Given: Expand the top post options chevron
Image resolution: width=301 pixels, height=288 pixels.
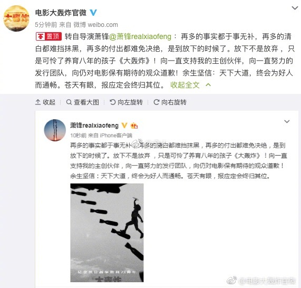Looking at the screenshot, I should (295, 8).
